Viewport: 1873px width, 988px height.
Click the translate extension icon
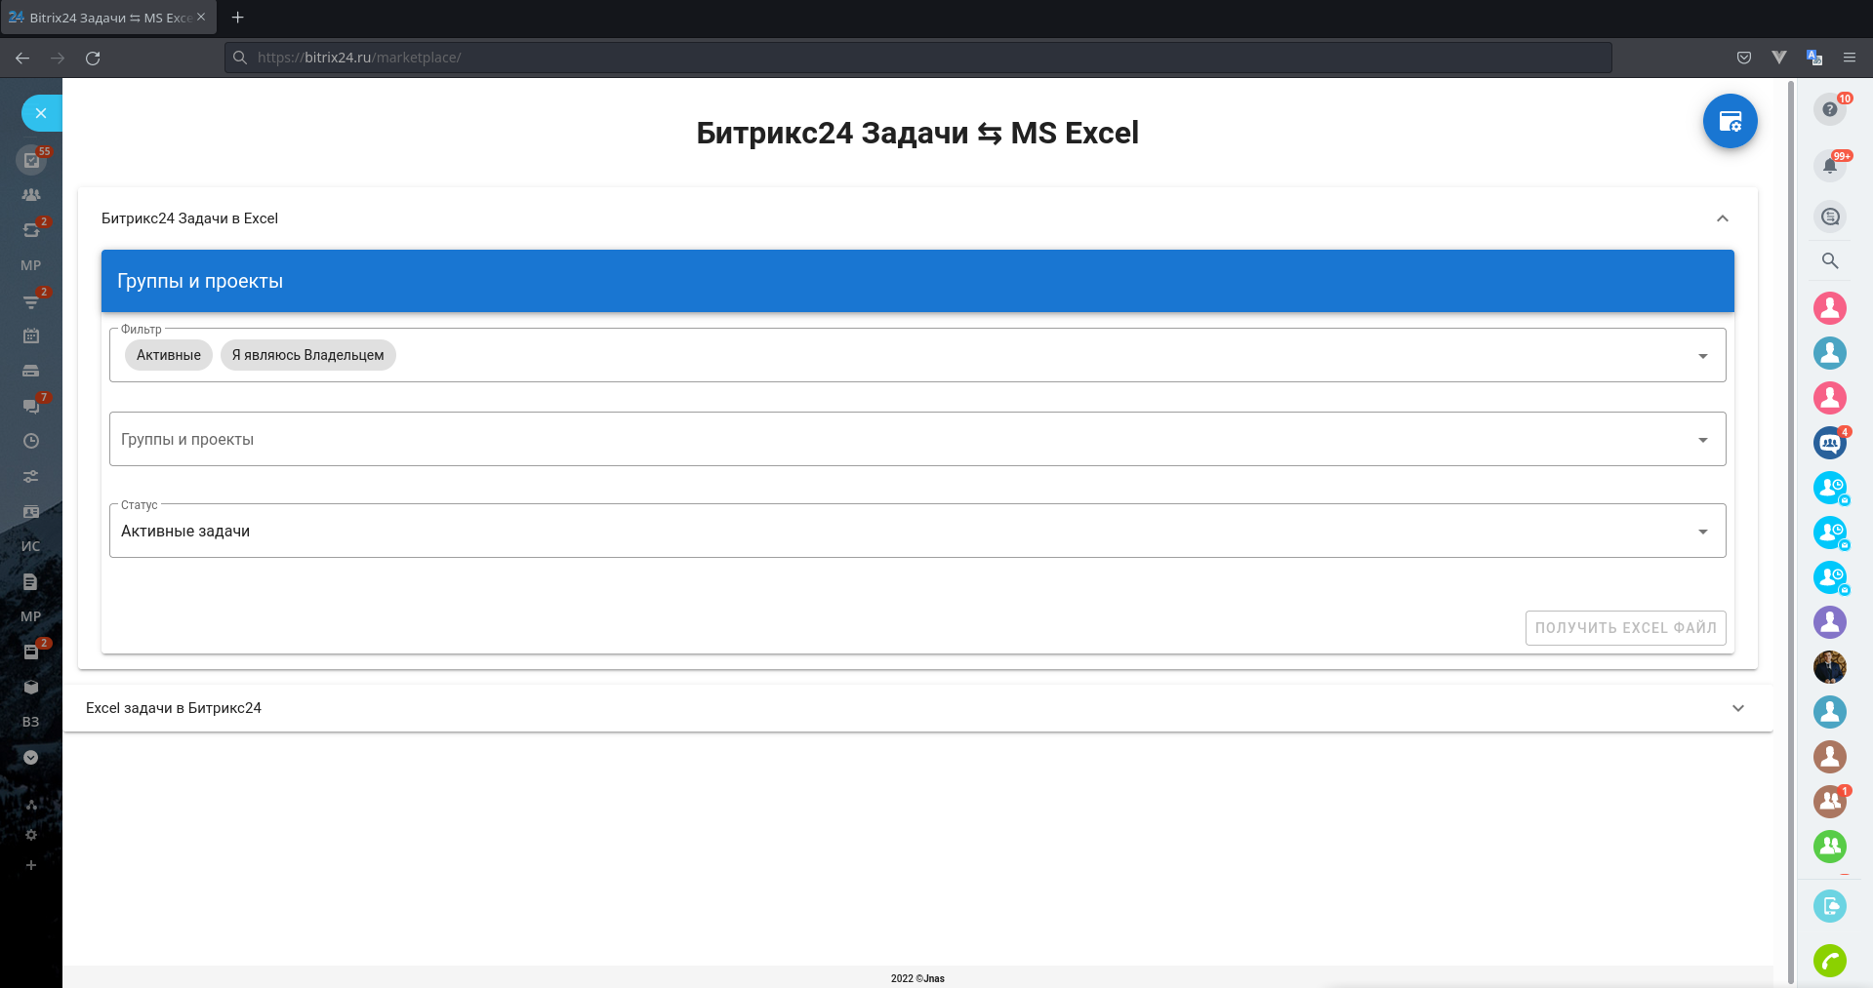tap(1814, 58)
